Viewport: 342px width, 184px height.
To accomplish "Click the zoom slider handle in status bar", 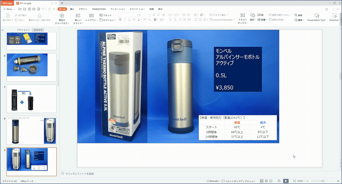I will click(323, 181).
